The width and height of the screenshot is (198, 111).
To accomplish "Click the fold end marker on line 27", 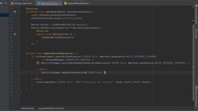I will 19,44.
